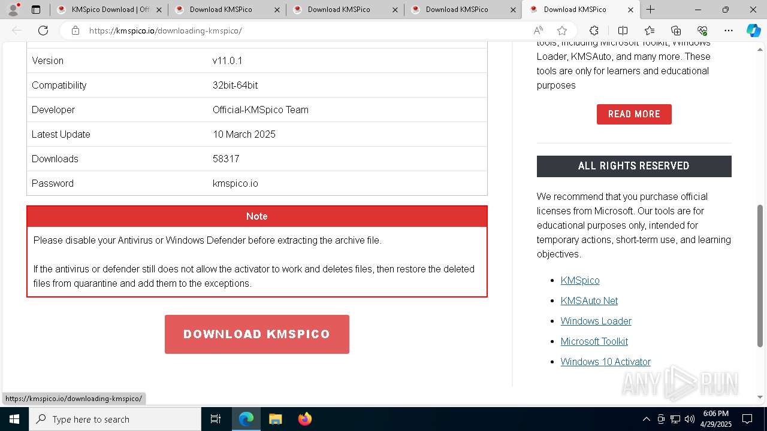Open the clock showing 6:06 PM
Viewport: 767px width, 431px height.
tap(716, 419)
